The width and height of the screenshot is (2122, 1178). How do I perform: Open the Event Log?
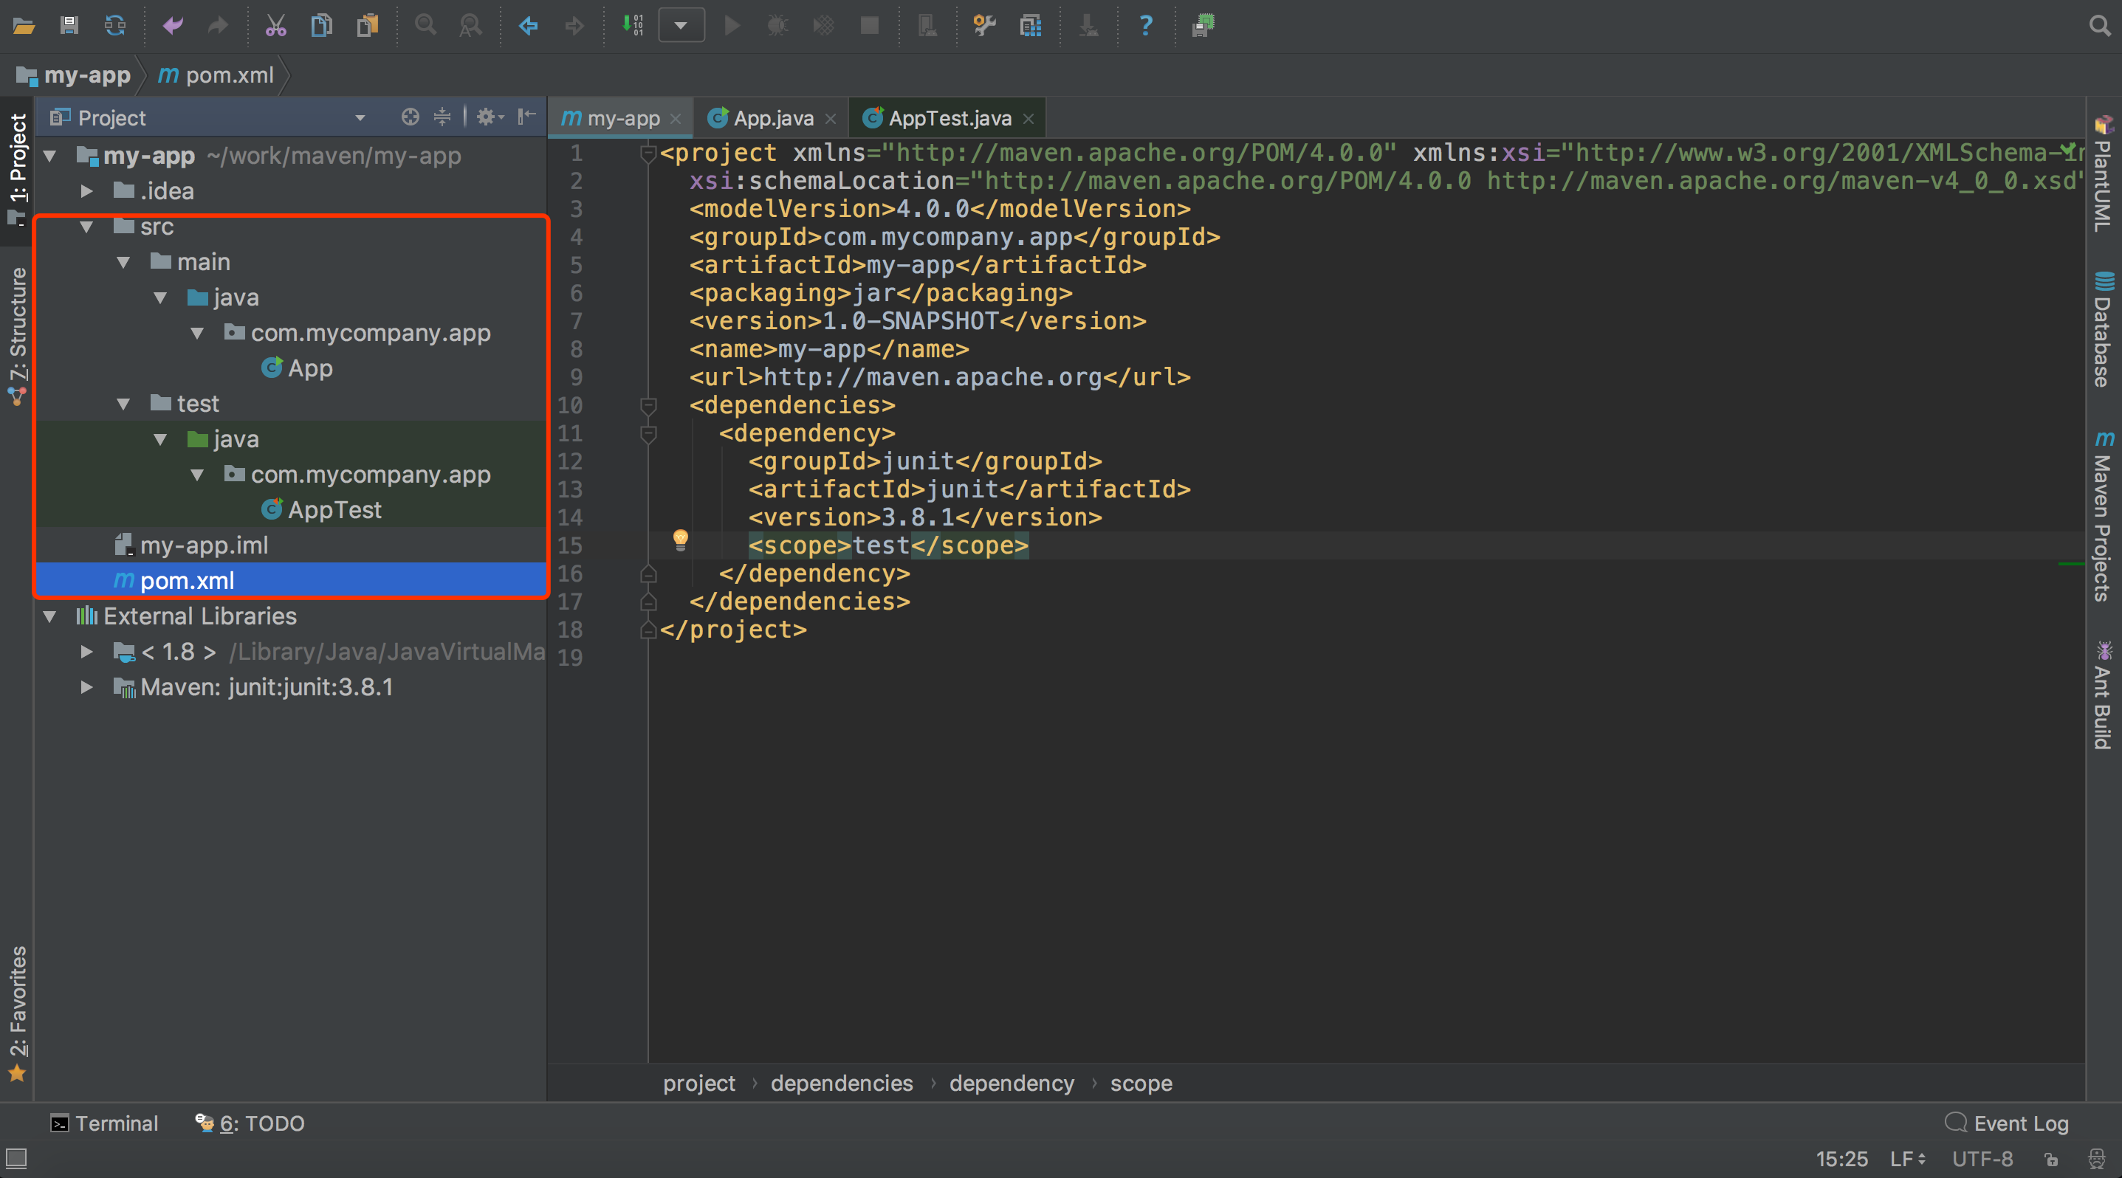pyautogui.click(x=2007, y=1123)
